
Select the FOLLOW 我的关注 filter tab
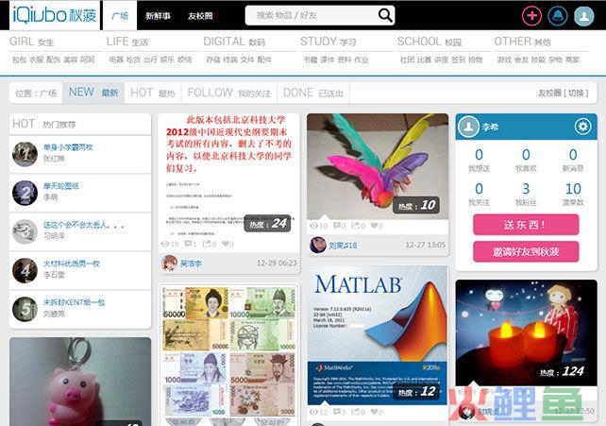point(228,93)
